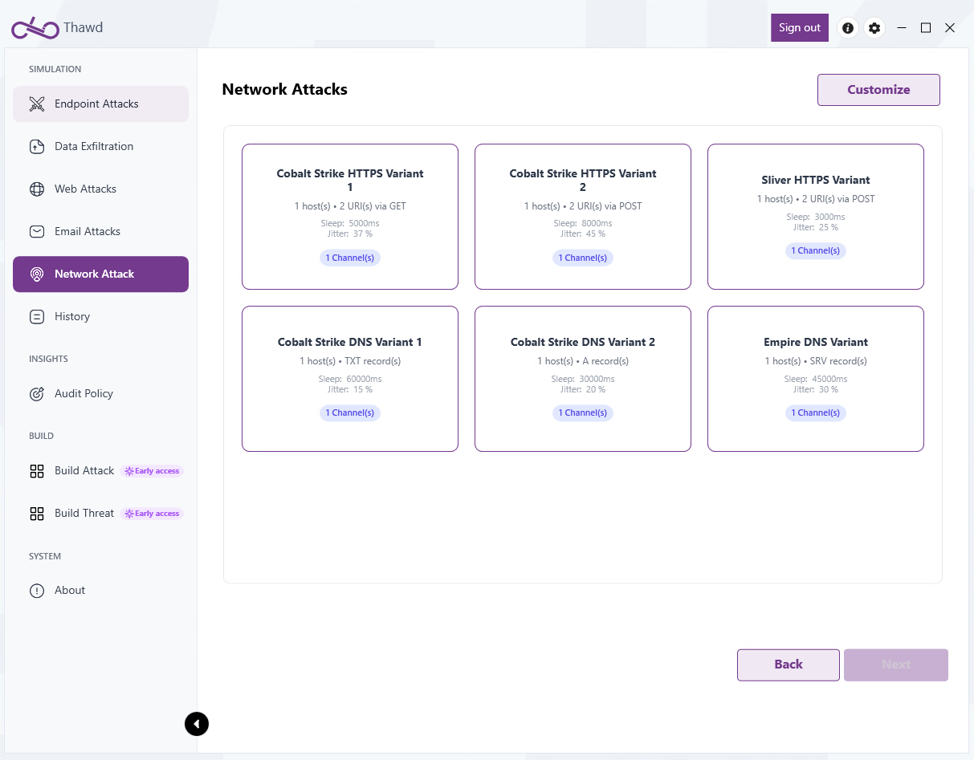Select Email Attacks in the sidebar
Viewport: 974px width, 760px height.
pos(100,232)
